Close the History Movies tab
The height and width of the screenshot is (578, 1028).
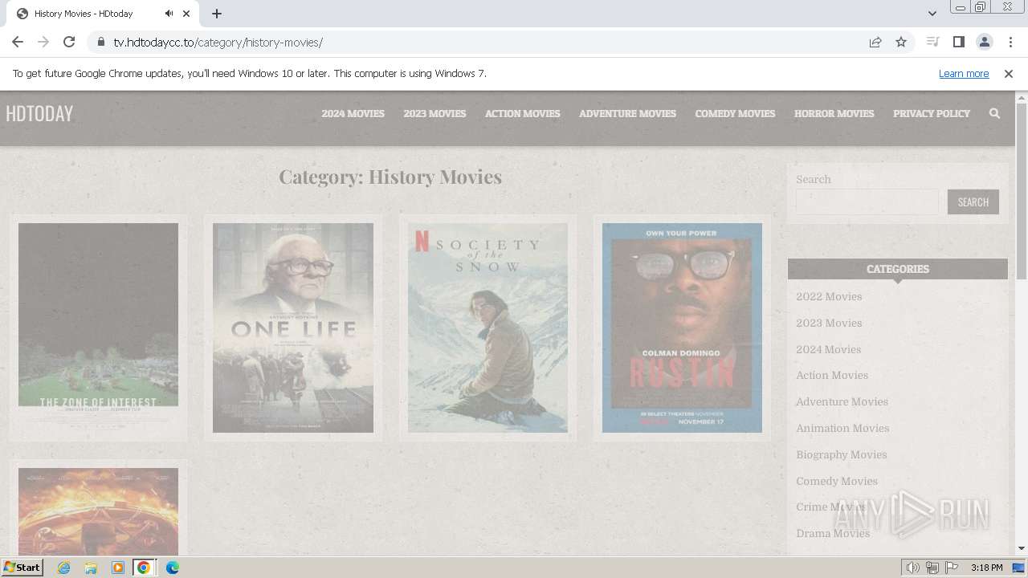[x=187, y=14]
